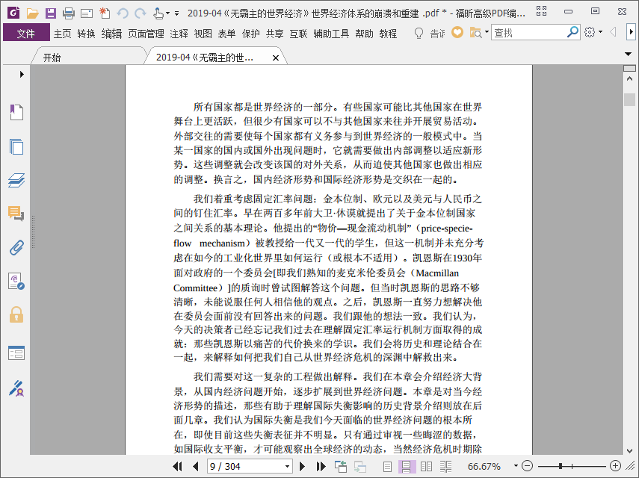Open the quick access toolbar customize arrow

click(x=176, y=13)
